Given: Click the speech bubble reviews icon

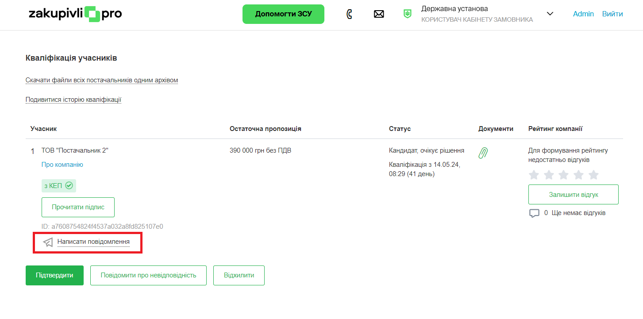Looking at the screenshot, I should 534,213.
